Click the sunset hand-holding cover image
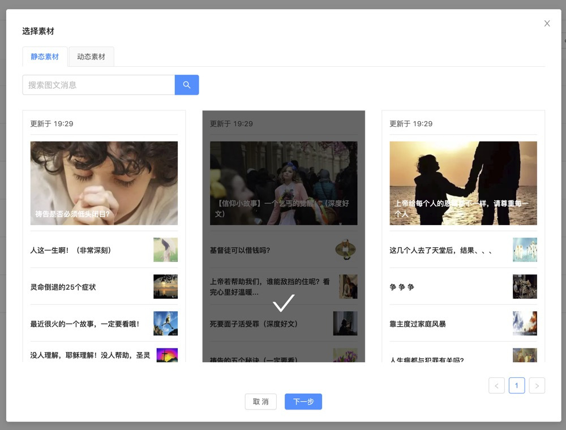 point(463,182)
